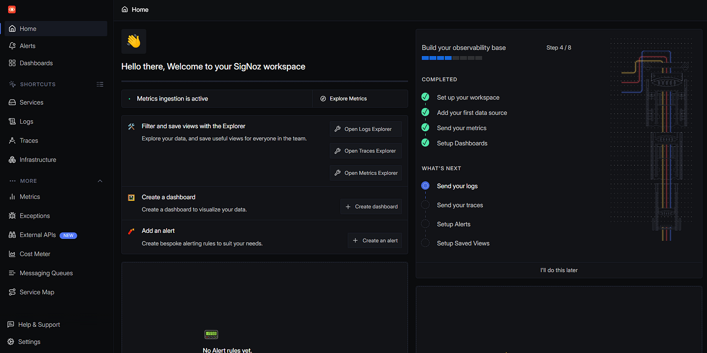Click the pager icon above No Alert rules
Screen dimensions: 707x353
point(211,334)
